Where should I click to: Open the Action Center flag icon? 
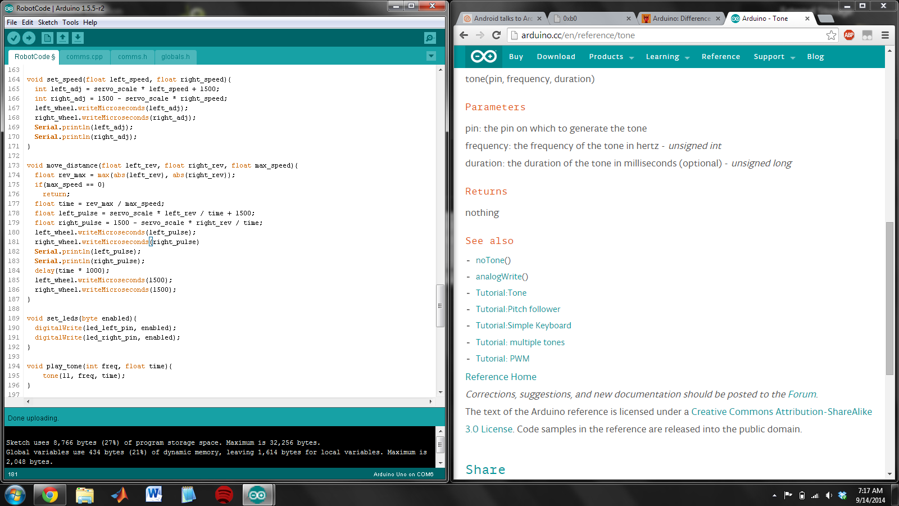tap(788, 495)
